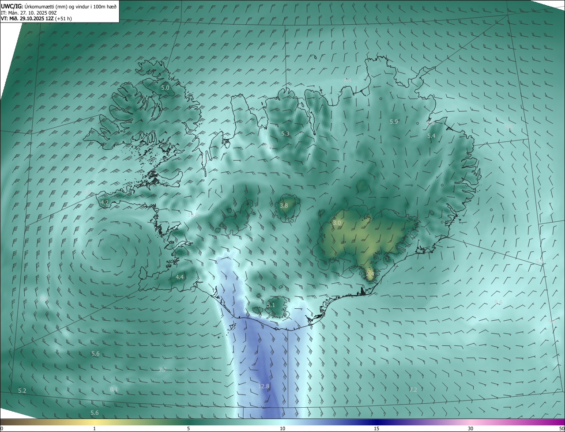
Task: Click the 5.4 value label in the northeast
Action: click(431, 136)
